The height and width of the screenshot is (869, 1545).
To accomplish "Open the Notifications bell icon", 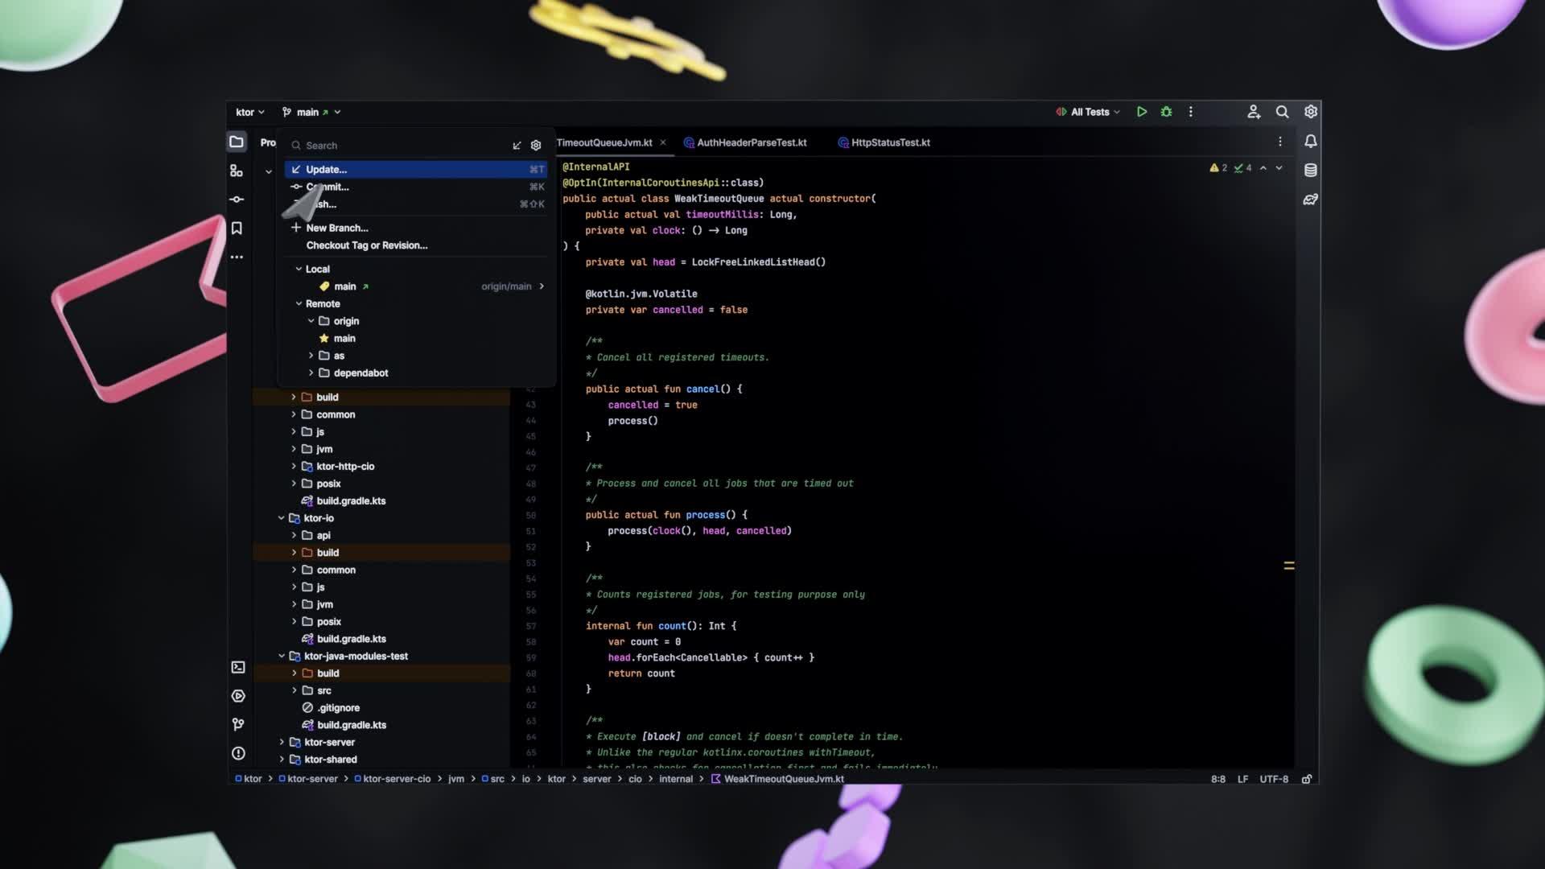I will click(1310, 141).
